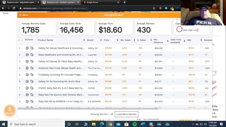Open product Safety 1st 1st Grooming Kit, Arctic Blue
Screen dimensions: 226x127
[59, 81]
